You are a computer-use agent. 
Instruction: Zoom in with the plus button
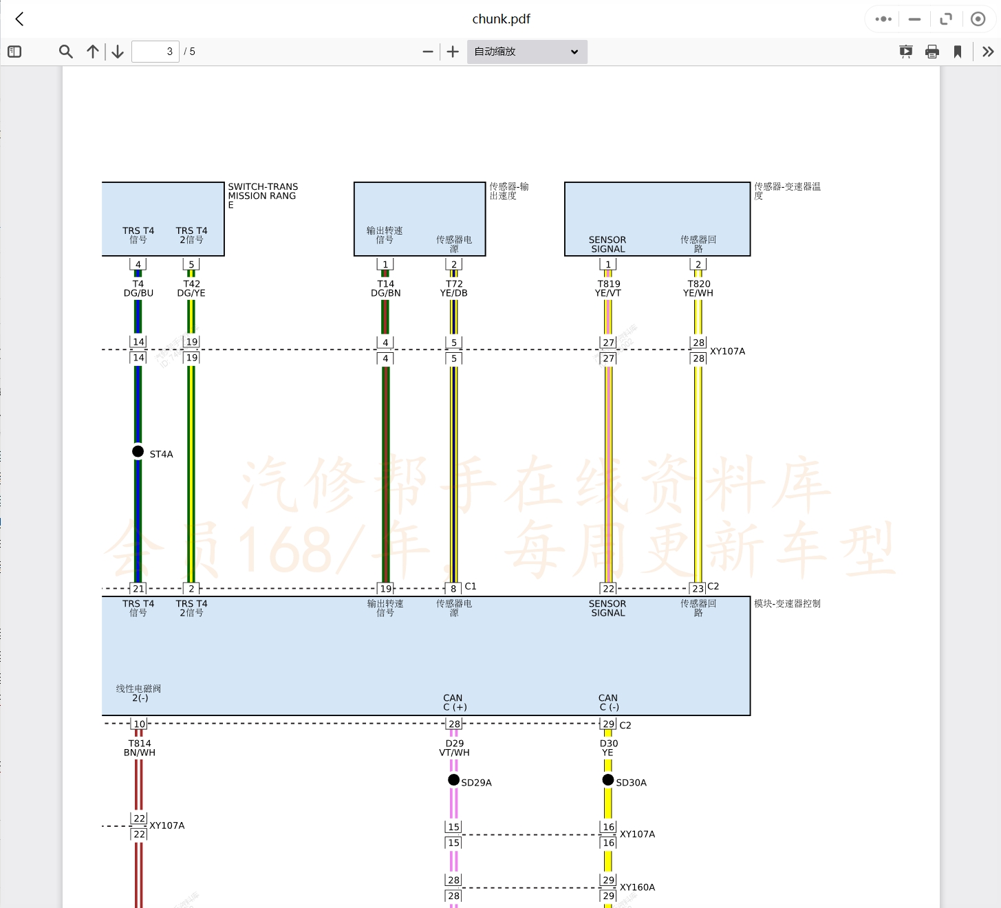[x=453, y=52]
